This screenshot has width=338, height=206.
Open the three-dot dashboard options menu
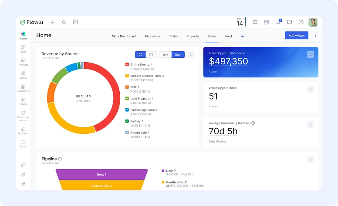coord(315,36)
